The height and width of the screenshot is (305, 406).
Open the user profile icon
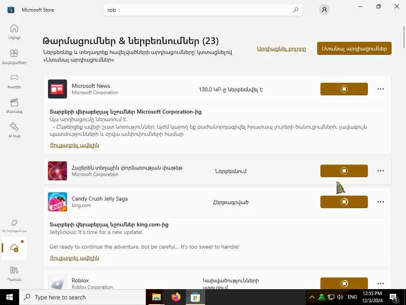click(324, 10)
